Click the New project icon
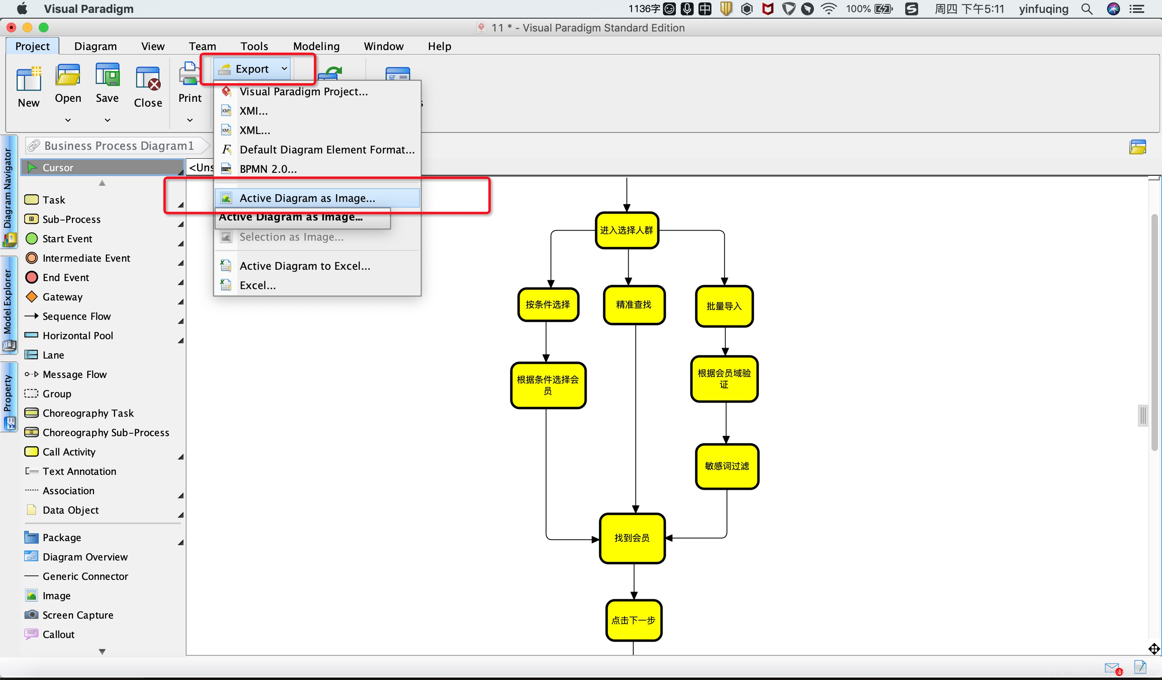The width and height of the screenshot is (1162, 680). pyautogui.click(x=29, y=79)
